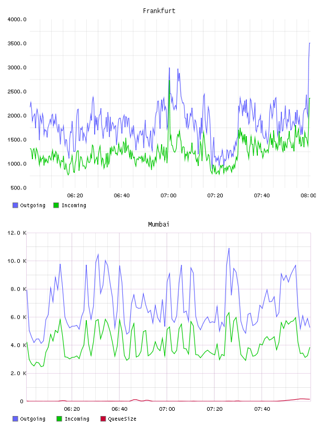Click the highest Mumbai Outgoing peak near 07:25
Image resolution: width=318 pixels, height=427 pixels.
pyautogui.click(x=229, y=249)
